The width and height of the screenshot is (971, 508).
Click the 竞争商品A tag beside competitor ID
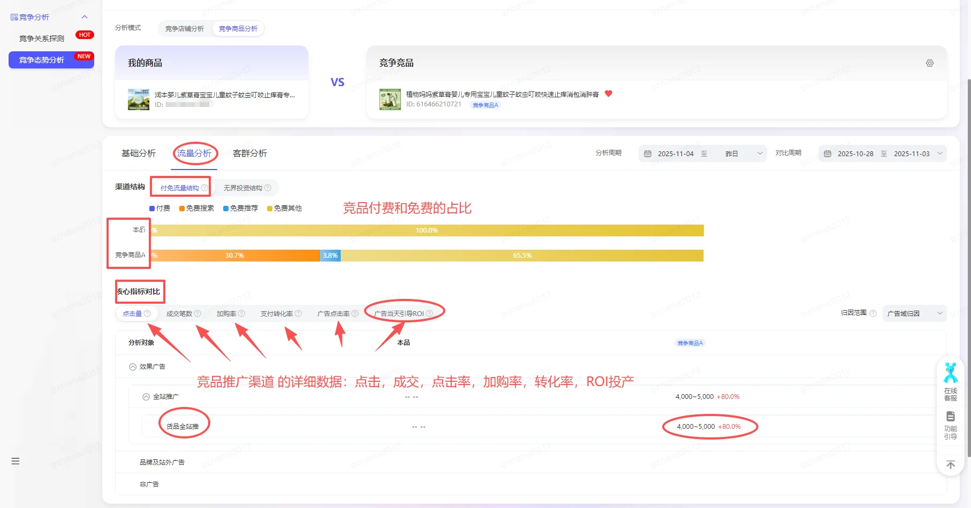(x=484, y=105)
